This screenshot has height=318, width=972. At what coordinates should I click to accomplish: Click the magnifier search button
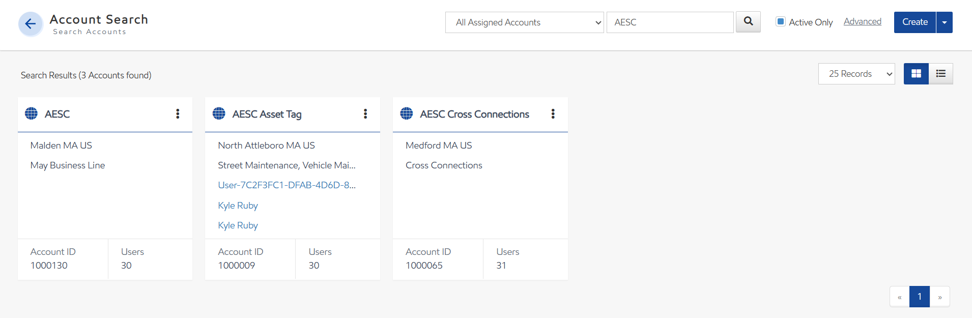(748, 22)
